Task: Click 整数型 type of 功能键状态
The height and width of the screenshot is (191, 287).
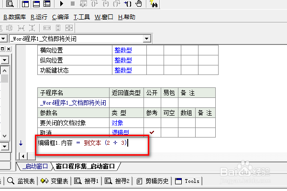Action: [x=123, y=70]
